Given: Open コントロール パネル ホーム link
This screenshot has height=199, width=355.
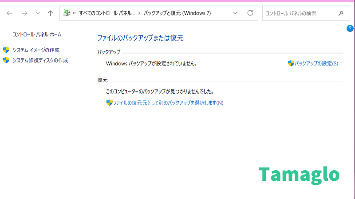Looking at the screenshot, I should coord(37,34).
